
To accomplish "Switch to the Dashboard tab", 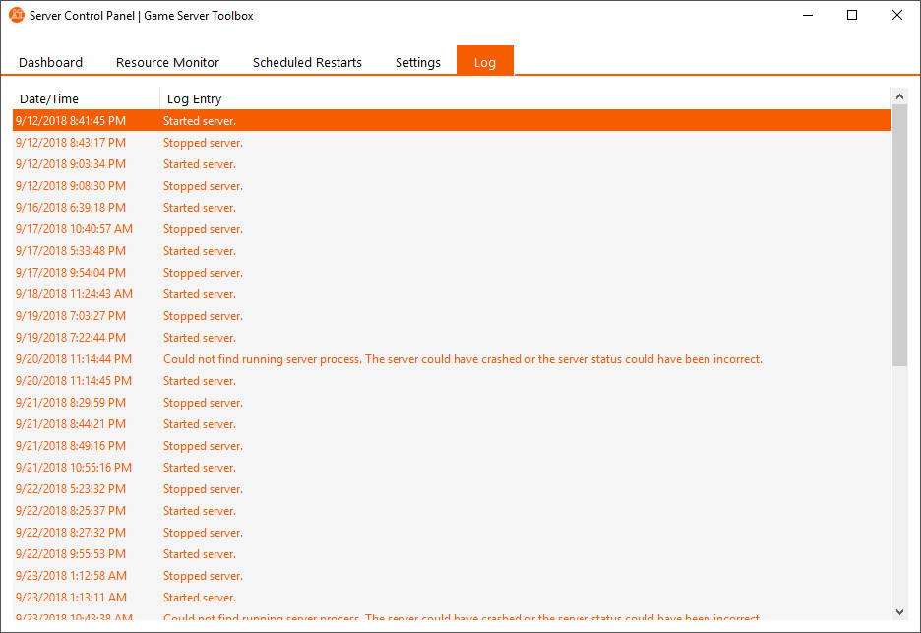I will click(50, 62).
